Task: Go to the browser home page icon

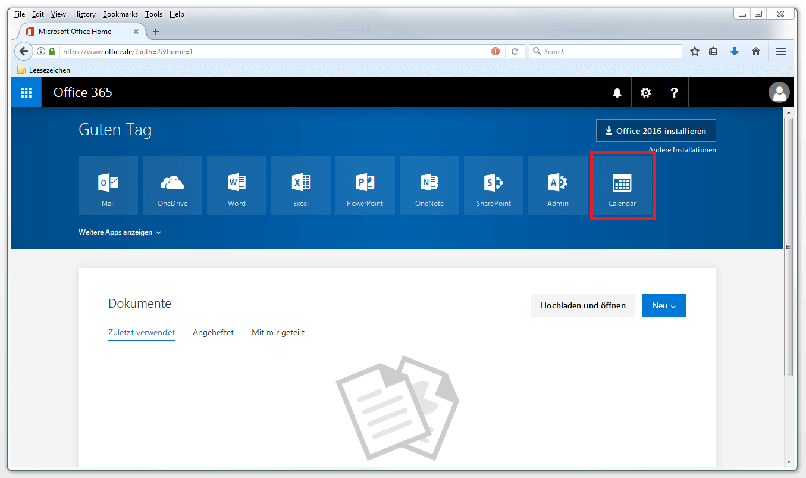Action: [x=756, y=52]
